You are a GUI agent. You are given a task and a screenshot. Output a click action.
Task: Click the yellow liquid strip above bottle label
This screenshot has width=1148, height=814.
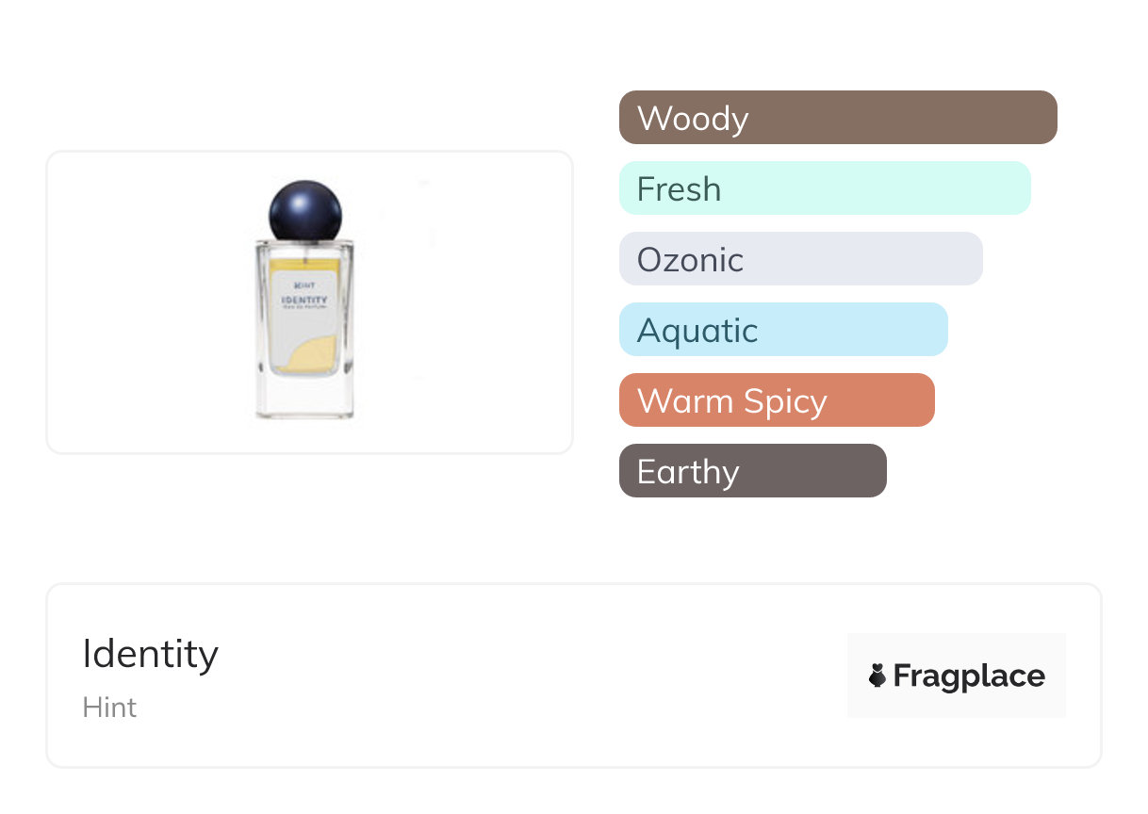click(x=303, y=264)
